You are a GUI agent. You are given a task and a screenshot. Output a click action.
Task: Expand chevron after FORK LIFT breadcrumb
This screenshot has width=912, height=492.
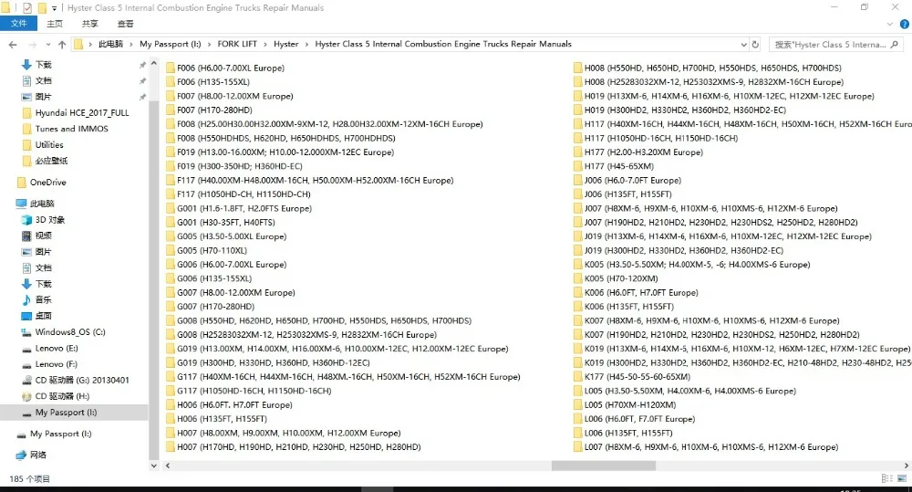pyautogui.click(x=265, y=44)
